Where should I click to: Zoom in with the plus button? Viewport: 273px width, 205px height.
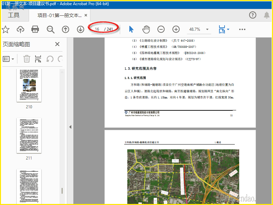click(x=176, y=29)
